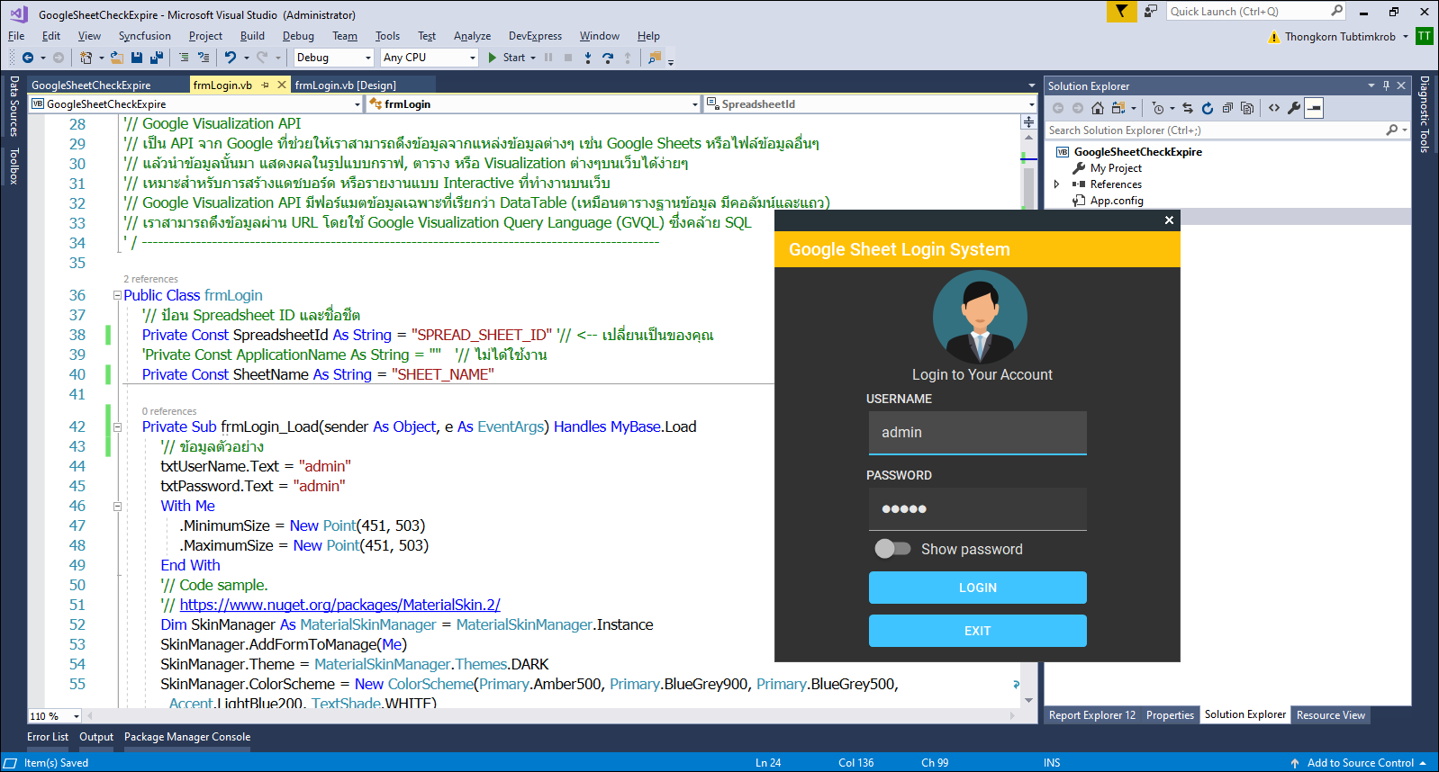Image resolution: width=1439 pixels, height=772 pixels.
Task: Click Add to Source Control in status bar
Action: (1360, 763)
